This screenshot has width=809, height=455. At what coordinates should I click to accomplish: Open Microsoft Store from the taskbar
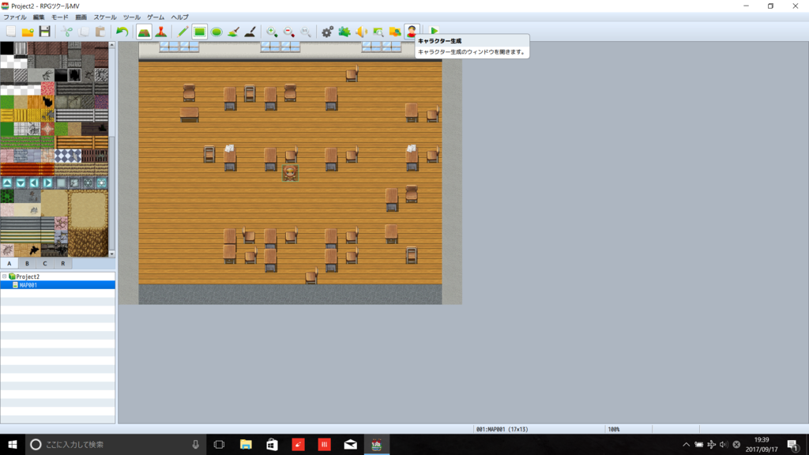tap(272, 444)
